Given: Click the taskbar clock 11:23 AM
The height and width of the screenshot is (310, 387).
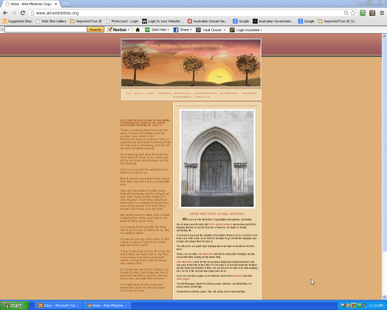Looking at the screenshot, I should click(376, 305).
